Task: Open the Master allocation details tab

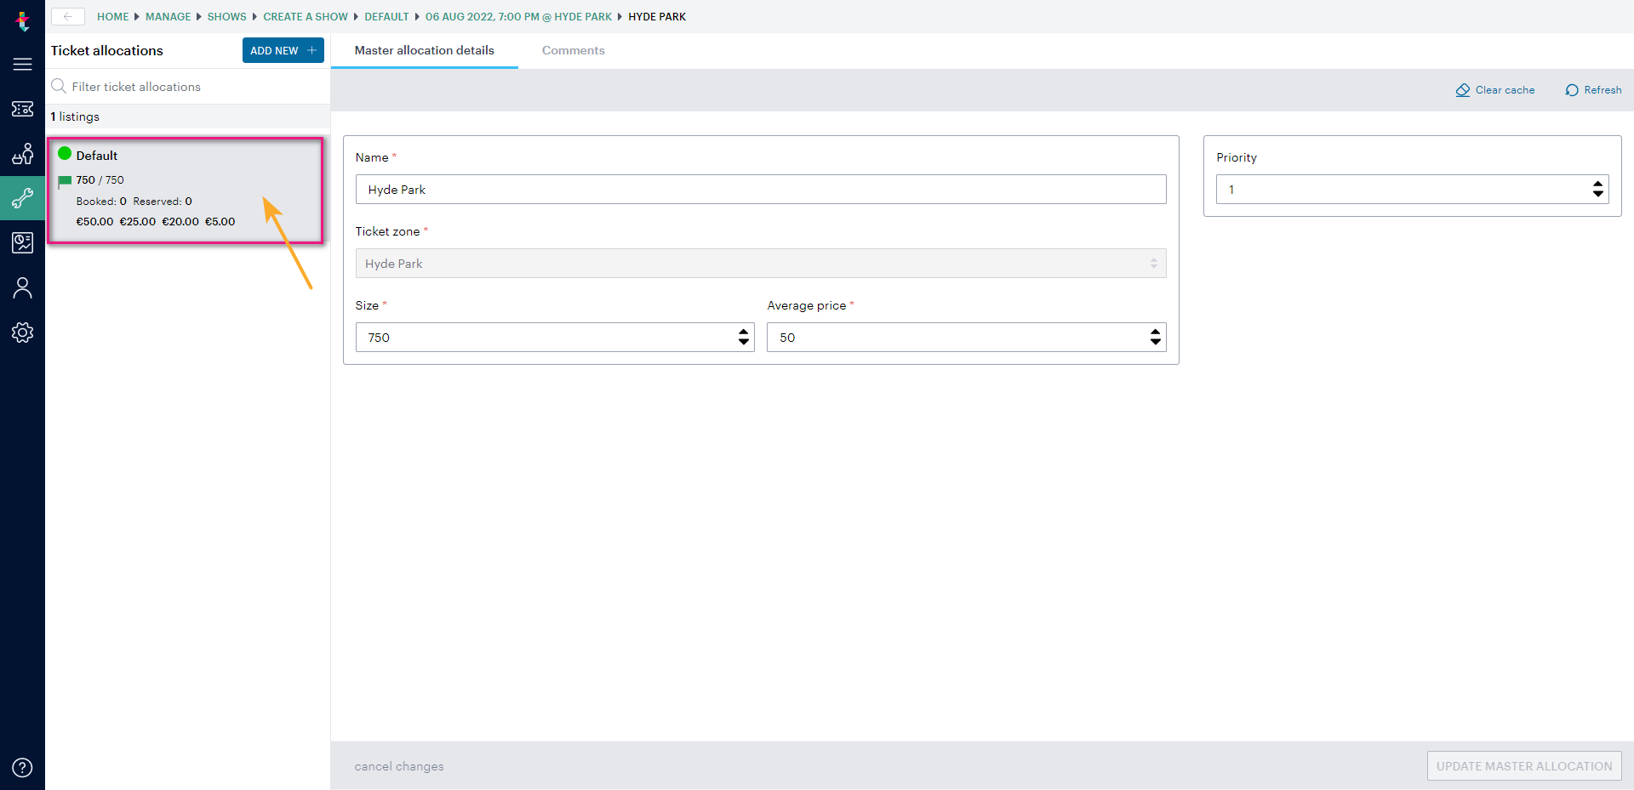Action: (x=424, y=50)
